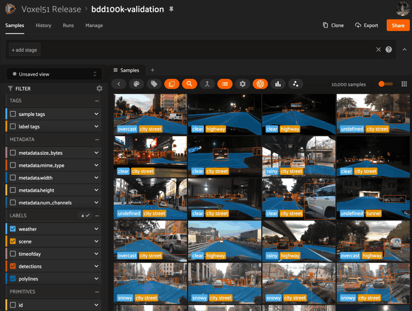This screenshot has height=311, width=412.
Task: Expand the metadata.num_channels filter
Action: click(97, 202)
